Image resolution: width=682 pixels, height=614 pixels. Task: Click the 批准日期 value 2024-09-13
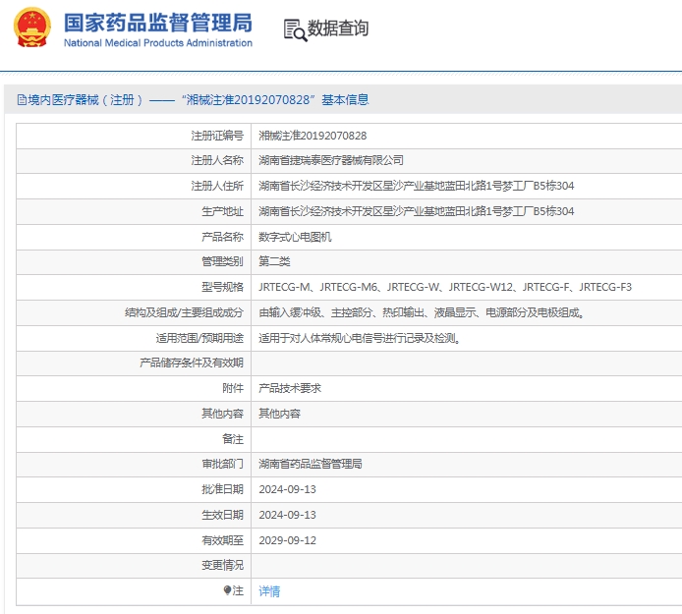[288, 489]
